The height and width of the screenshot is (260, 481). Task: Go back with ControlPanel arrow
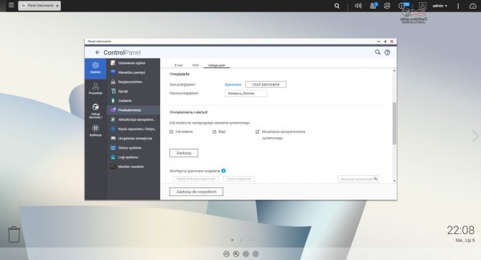click(x=98, y=52)
